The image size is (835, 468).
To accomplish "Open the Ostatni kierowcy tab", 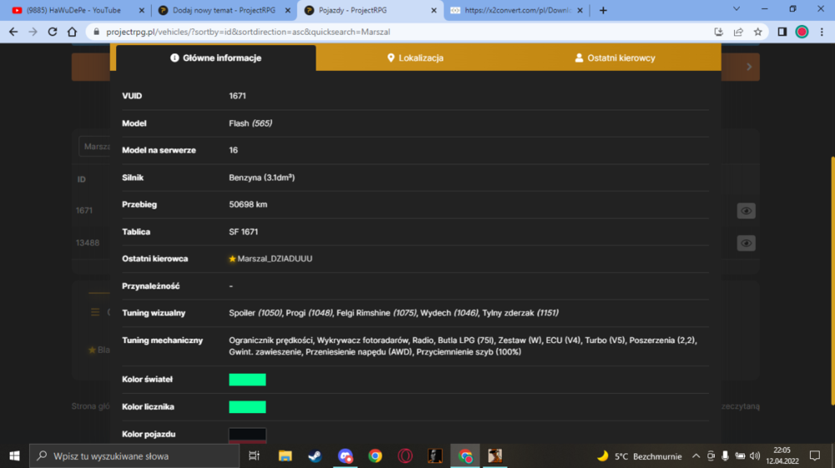I will point(615,58).
